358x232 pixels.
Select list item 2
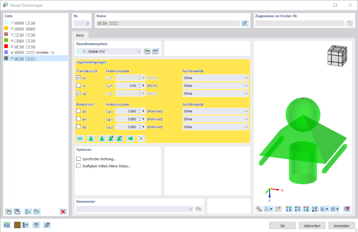[x=36, y=29]
